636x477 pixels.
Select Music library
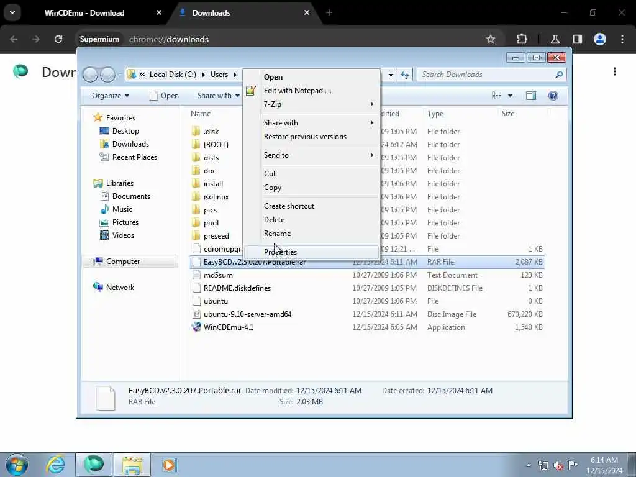pos(116,209)
